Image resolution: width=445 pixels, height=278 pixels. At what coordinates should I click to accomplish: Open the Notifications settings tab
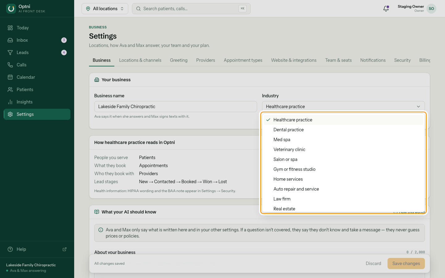click(373, 60)
